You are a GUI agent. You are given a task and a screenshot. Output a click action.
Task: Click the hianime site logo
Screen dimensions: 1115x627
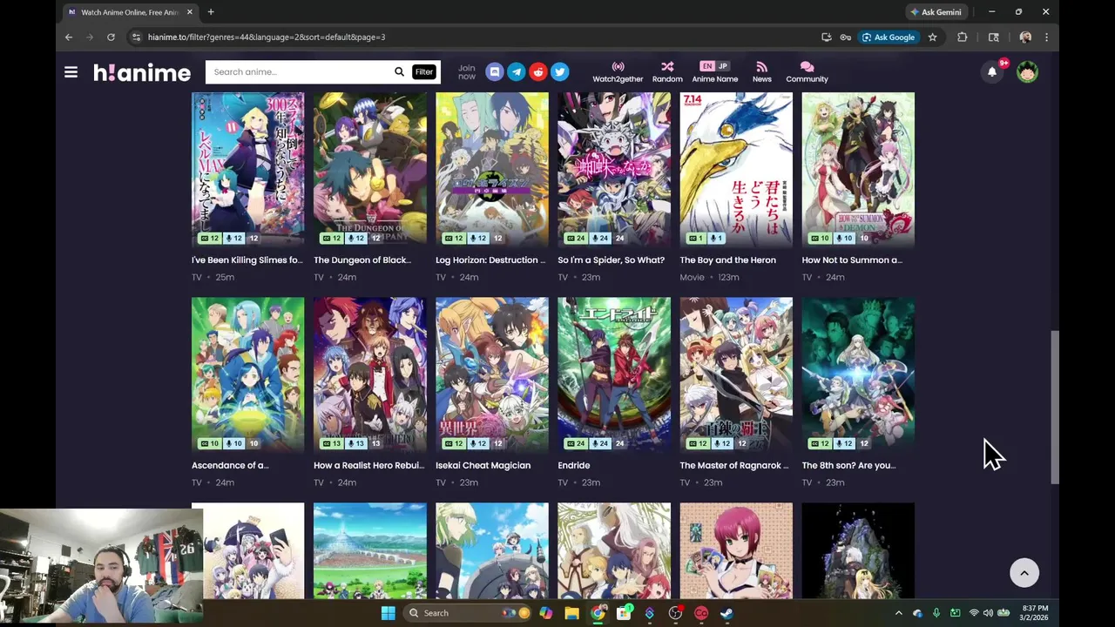pos(142,72)
